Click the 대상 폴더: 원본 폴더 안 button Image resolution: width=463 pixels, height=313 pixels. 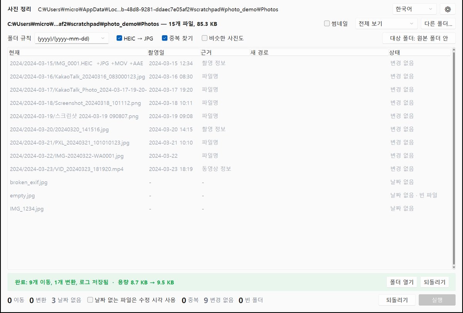point(419,38)
